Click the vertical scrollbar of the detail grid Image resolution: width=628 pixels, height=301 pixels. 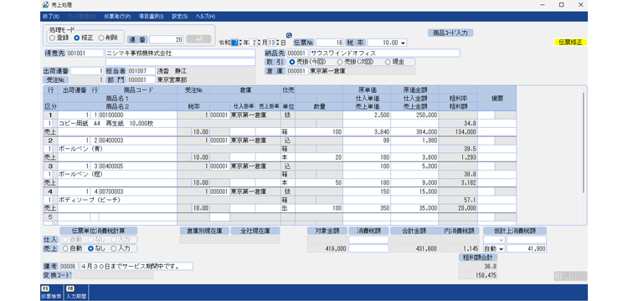click(583, 142)
